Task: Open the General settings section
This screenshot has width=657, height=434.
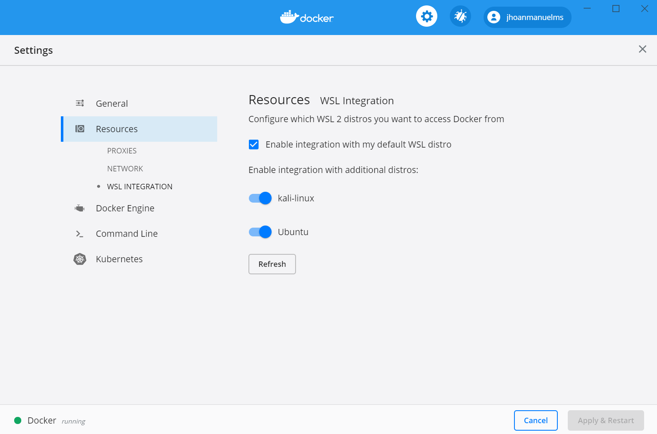Action: click(x=139, y=103)
